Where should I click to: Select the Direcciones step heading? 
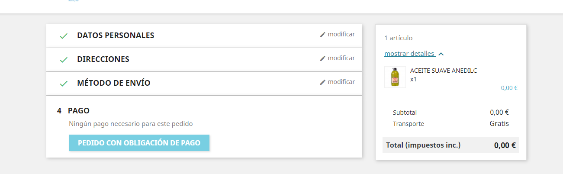tap(103, 59)
